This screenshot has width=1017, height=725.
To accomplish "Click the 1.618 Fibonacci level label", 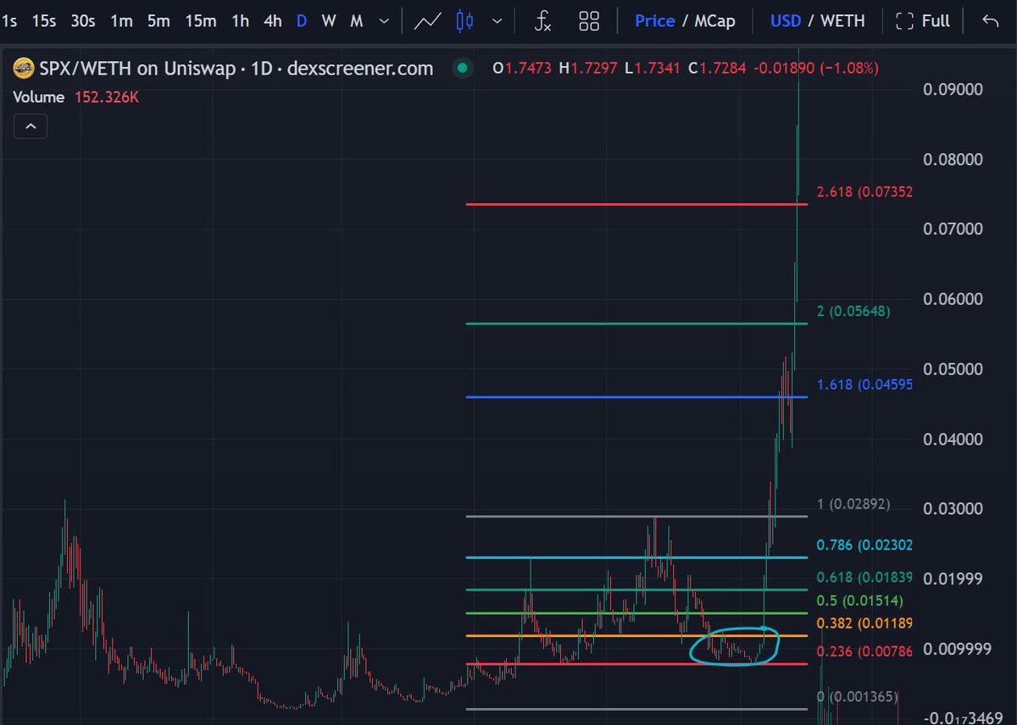I will pyautogui.click(x=864, y=385).
